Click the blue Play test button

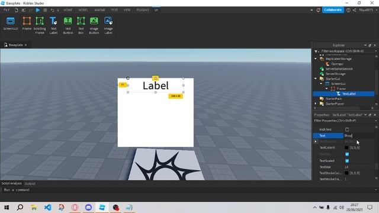pyautogui.click(x=38, y=10)
